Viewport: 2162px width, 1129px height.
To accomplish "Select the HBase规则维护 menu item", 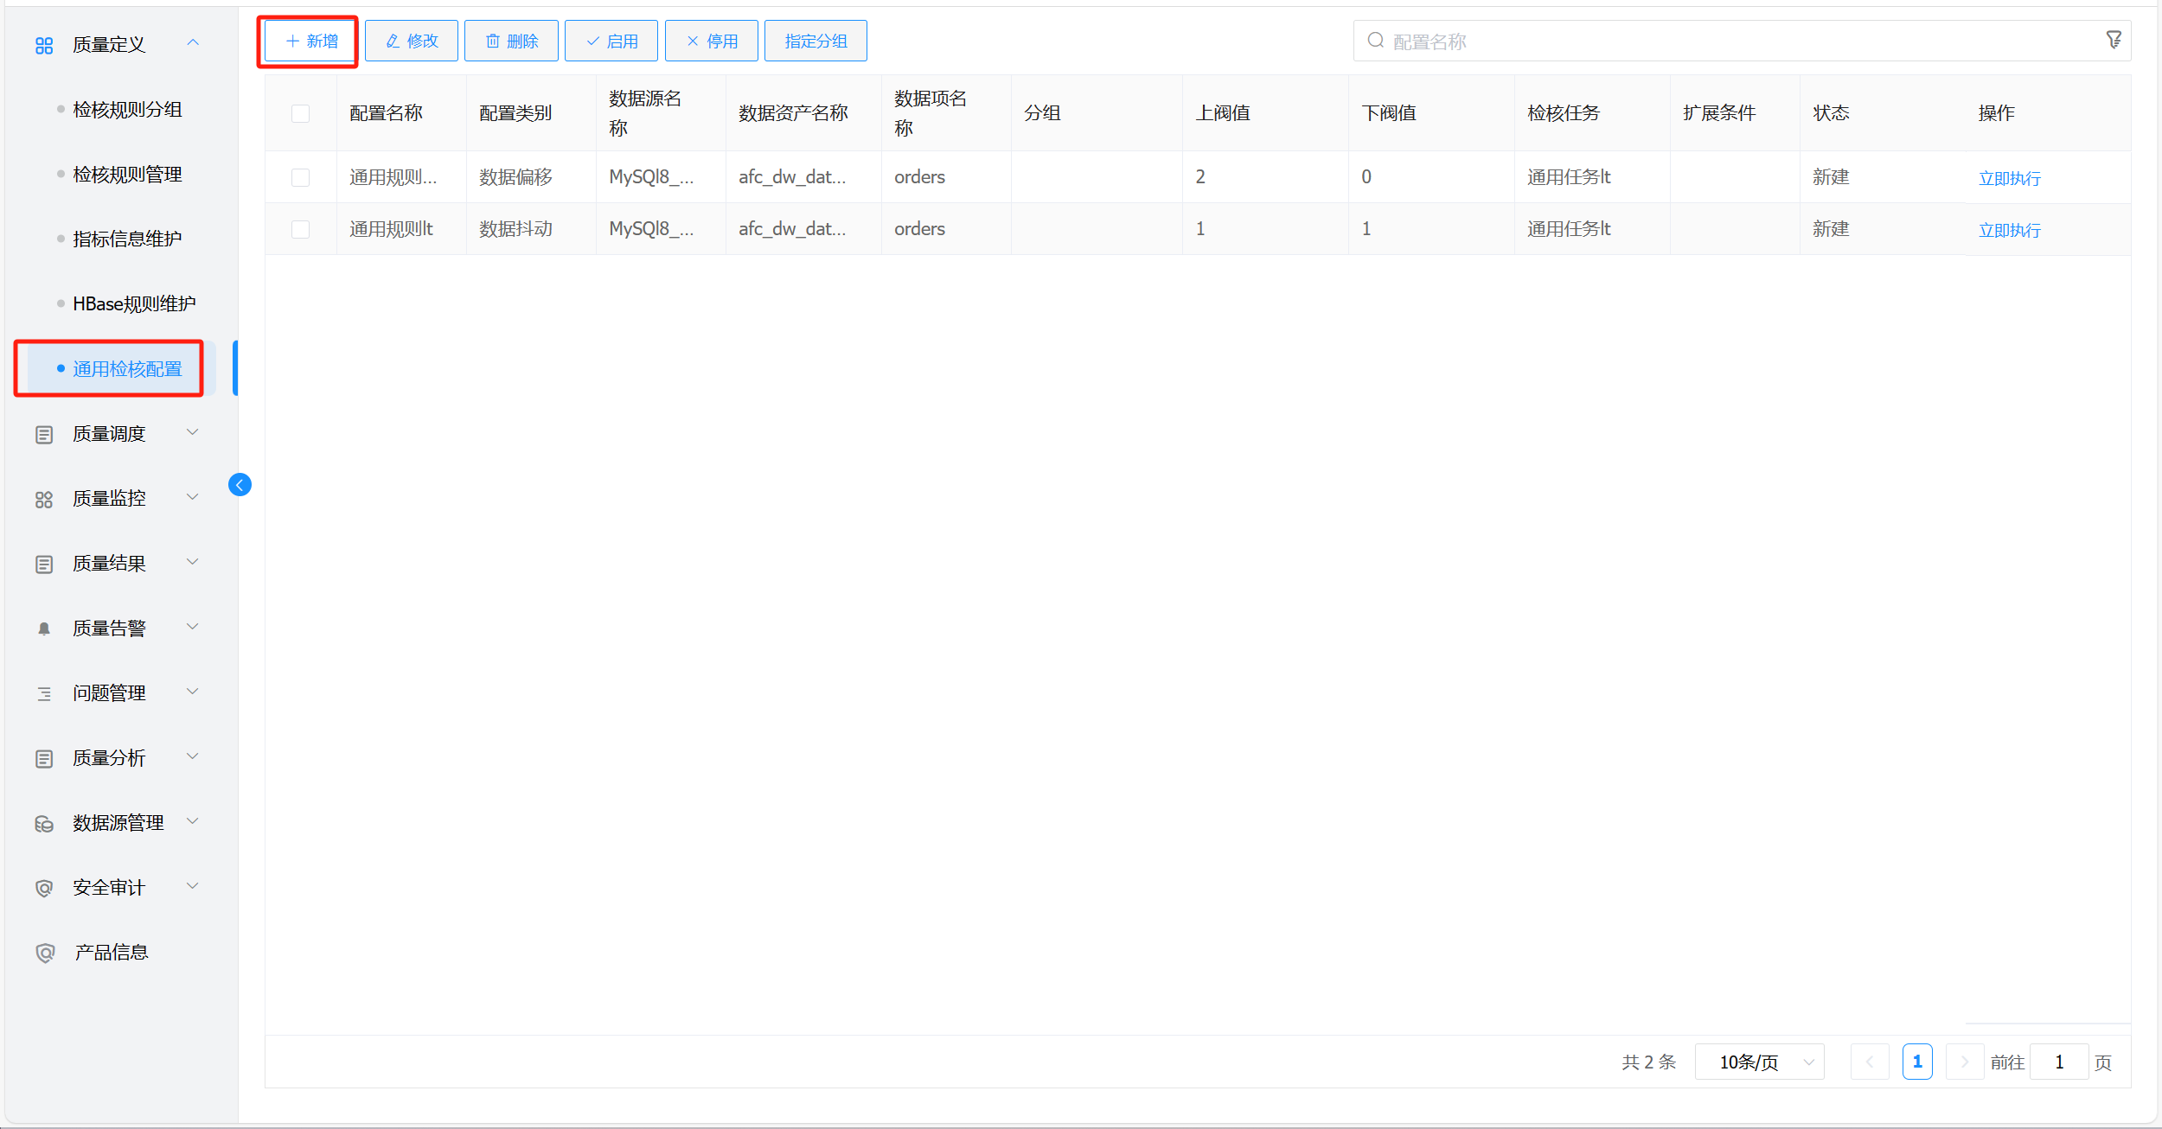I will [x=134, y=304].
